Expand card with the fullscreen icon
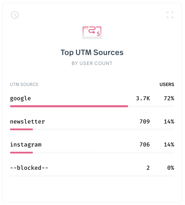 coord(170,15)
